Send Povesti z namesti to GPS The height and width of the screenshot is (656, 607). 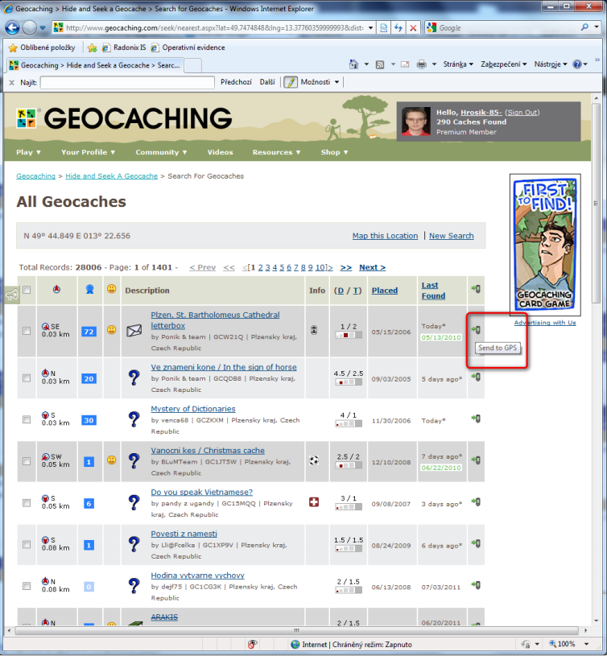click(x=476, y=543)
